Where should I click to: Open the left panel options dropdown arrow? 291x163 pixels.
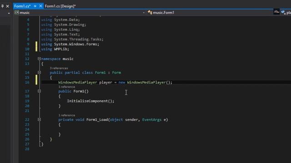(x=9, y=13)
